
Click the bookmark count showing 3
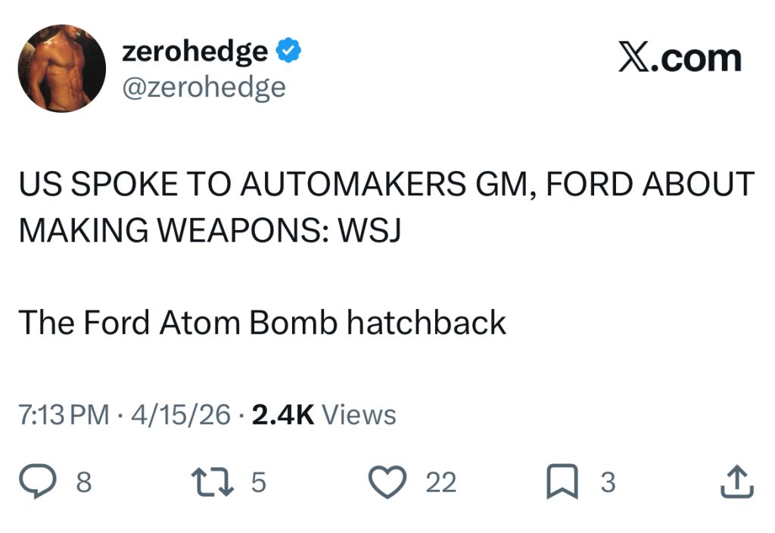(x=608, y=482)
